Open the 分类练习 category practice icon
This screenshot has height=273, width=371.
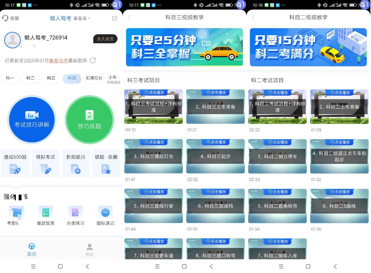[75, 213]
